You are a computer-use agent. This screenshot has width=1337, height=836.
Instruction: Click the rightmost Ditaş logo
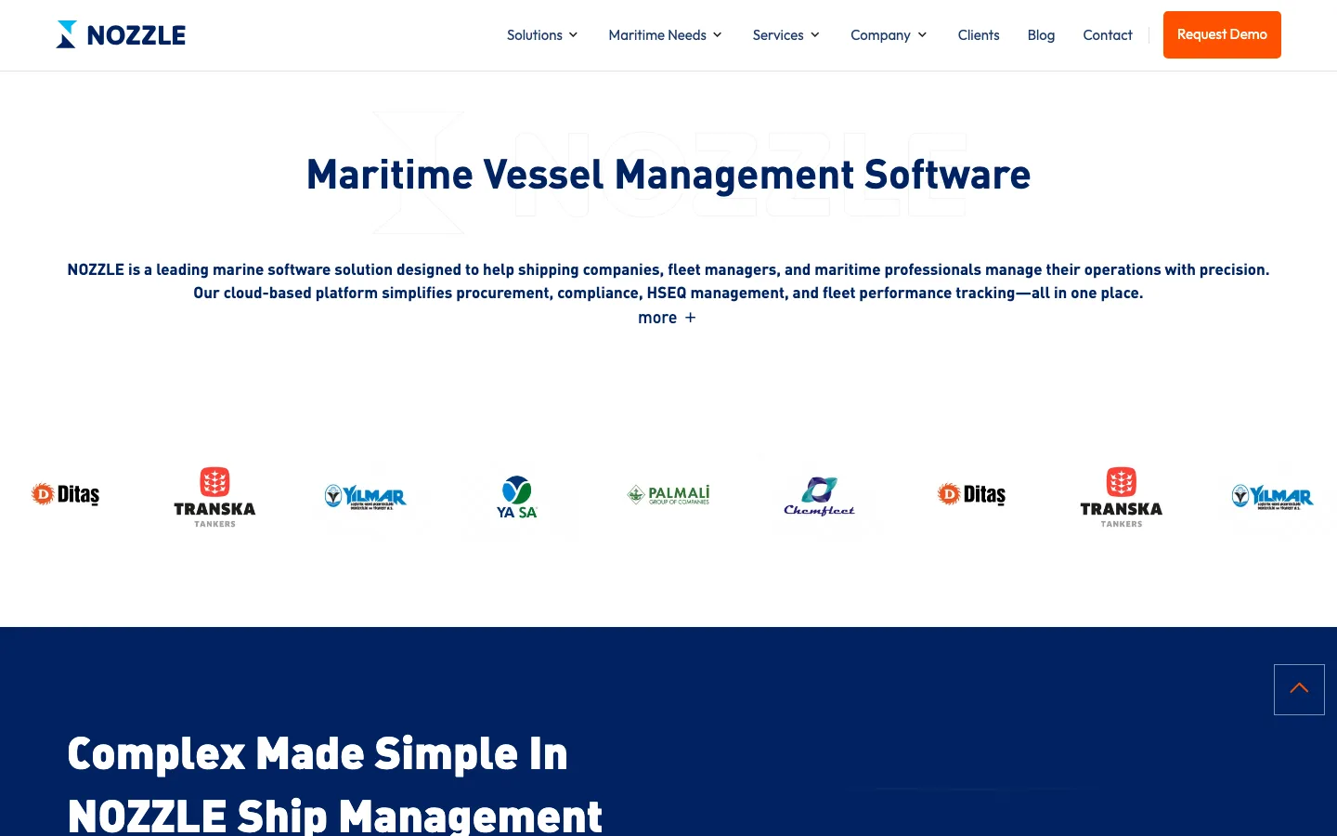[x=971, y=494]
